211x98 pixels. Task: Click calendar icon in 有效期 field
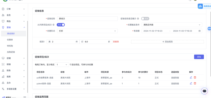click(x=200, y=31)
